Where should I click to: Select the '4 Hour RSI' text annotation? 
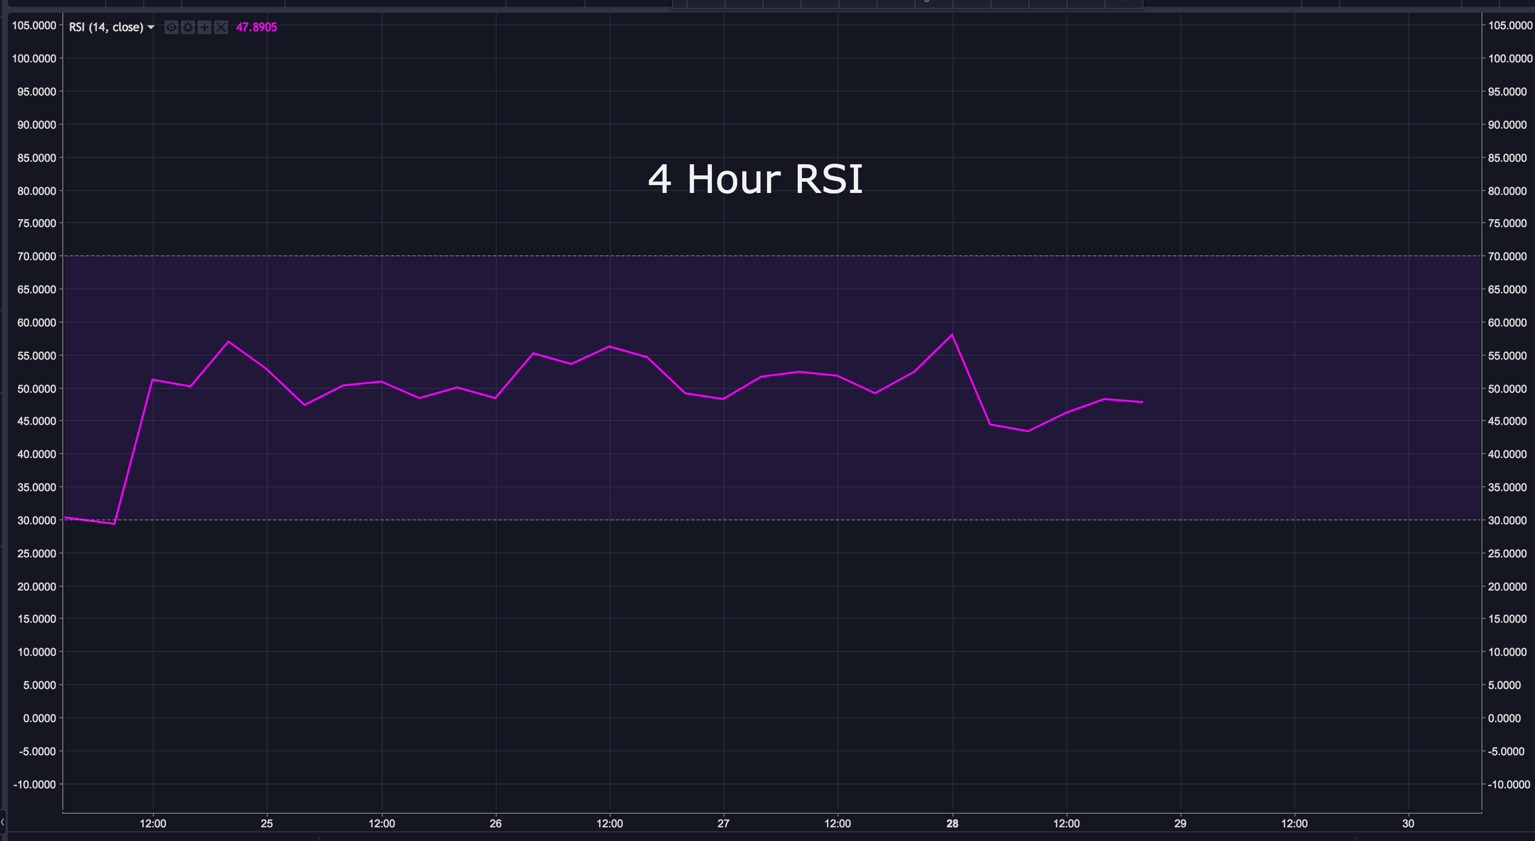[755, 179]
